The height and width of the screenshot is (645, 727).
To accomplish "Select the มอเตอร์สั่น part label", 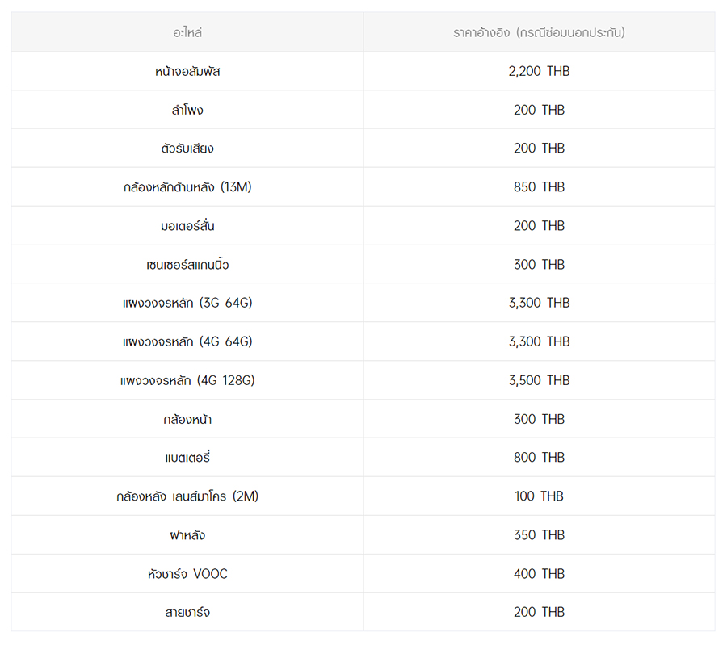I will tap(187, 226).
